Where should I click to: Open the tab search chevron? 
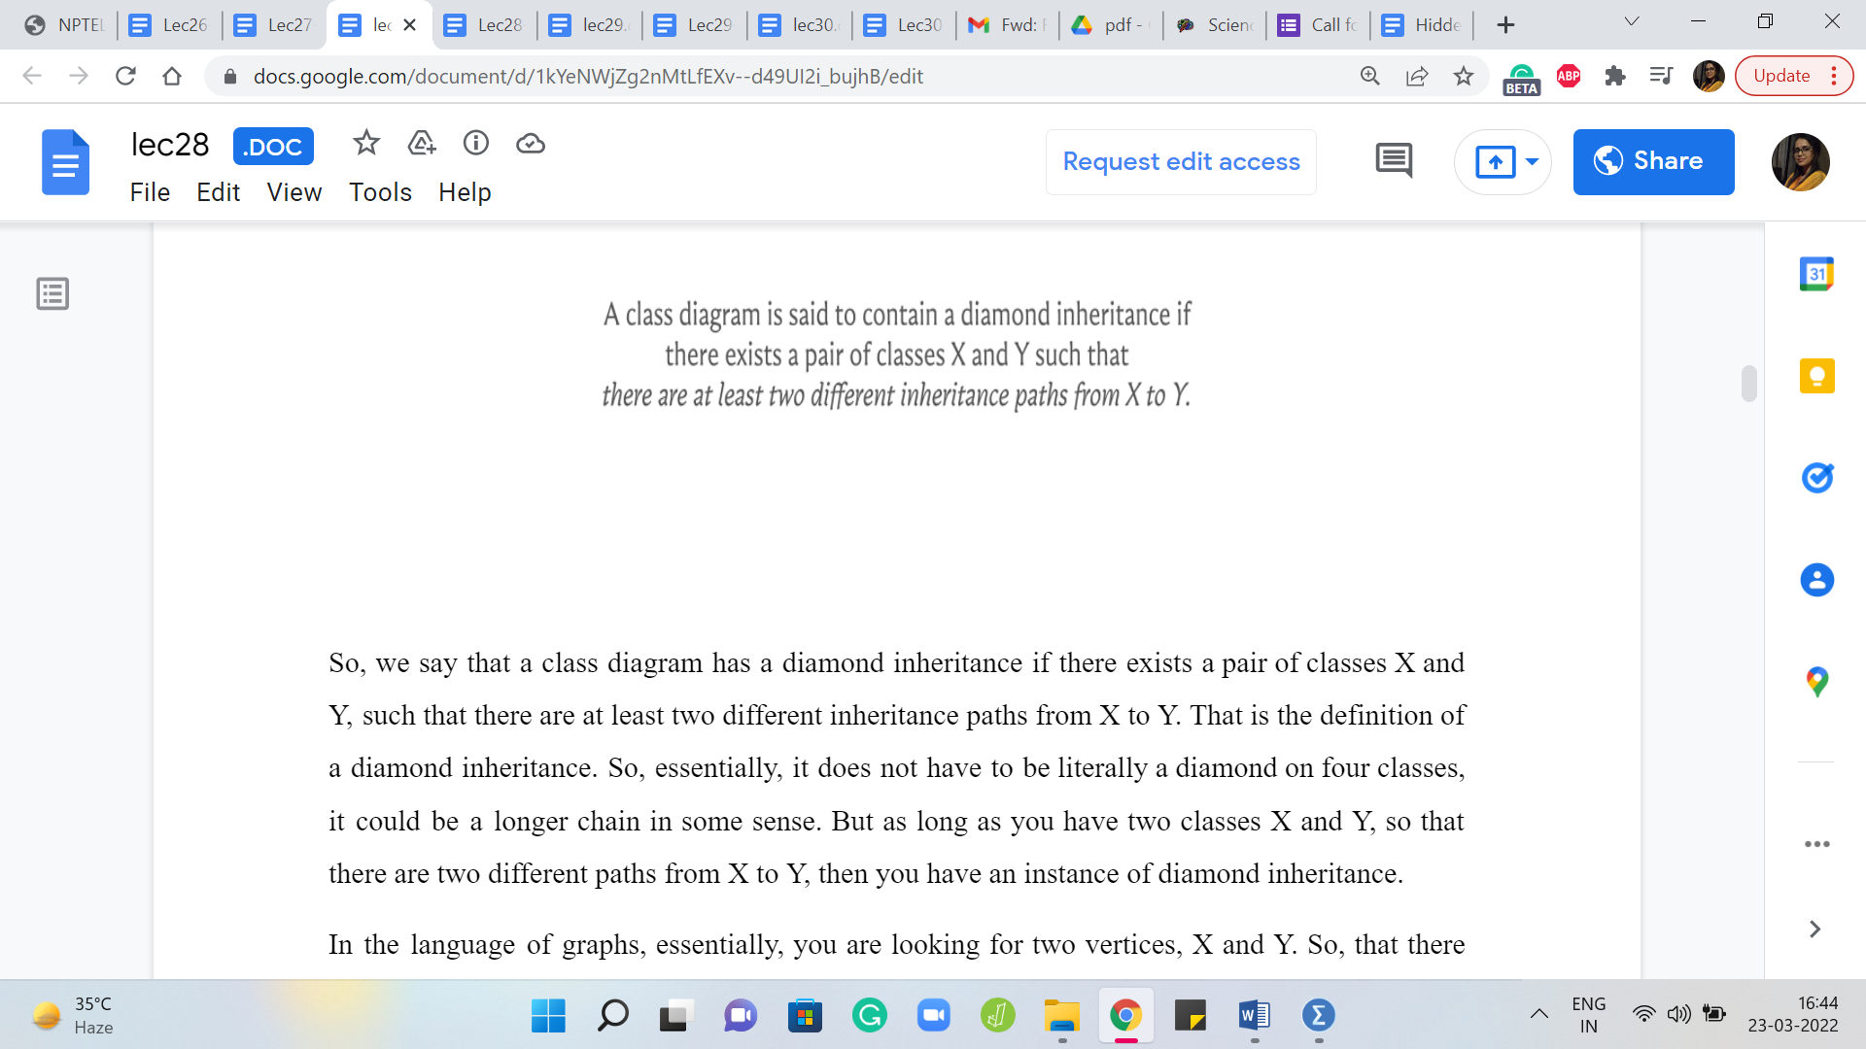[1631, 22]
